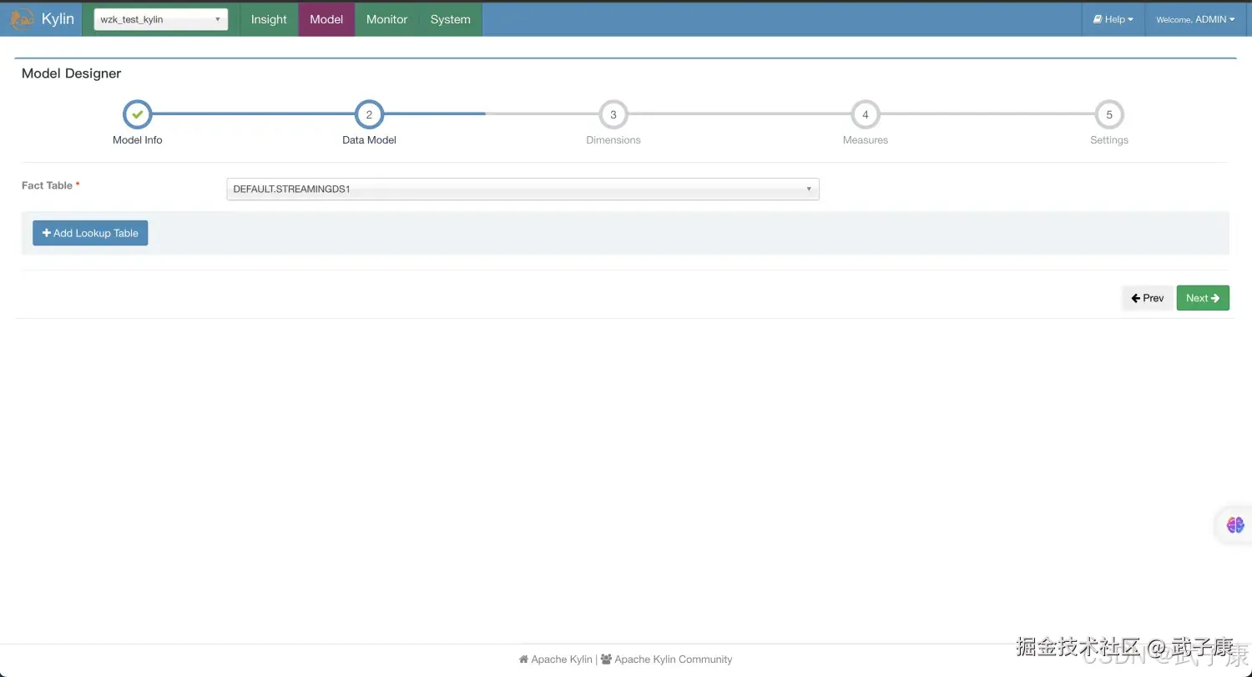1252x677 pixels.
Task: Select step 5 Settings circle
Action: 1108,114
